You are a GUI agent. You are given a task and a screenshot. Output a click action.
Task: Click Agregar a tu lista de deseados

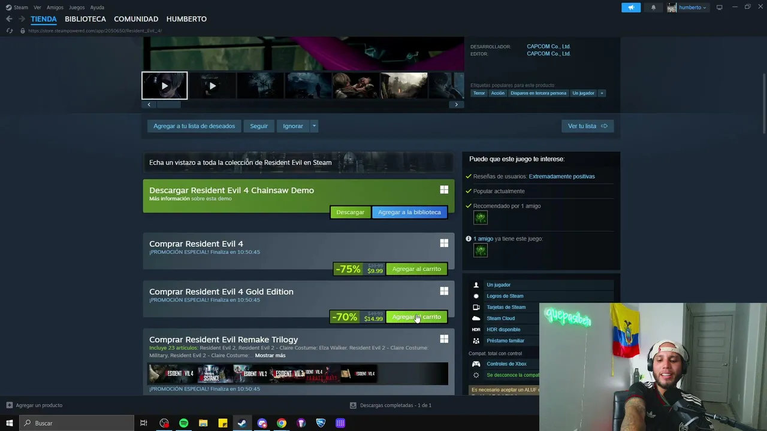click(194, 126)
